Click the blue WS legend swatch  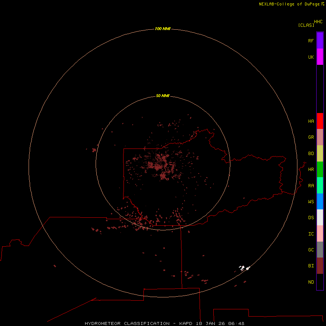tap(320, 201)
